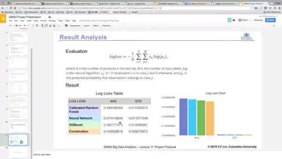Click to add speaker notes
Viewport: 282px width, 159px height.
42,155
